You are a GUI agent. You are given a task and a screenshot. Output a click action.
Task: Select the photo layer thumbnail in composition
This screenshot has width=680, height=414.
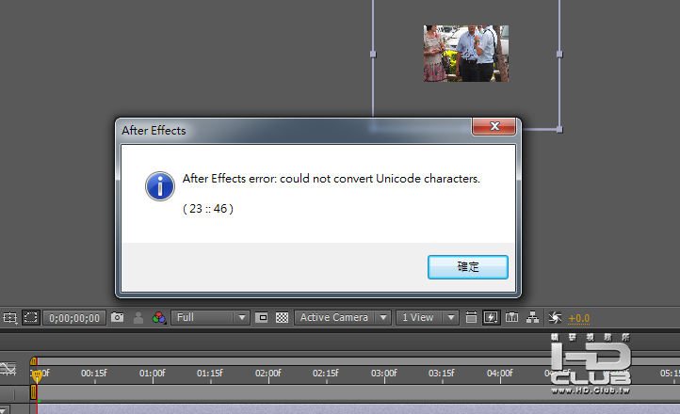[466, 54]
